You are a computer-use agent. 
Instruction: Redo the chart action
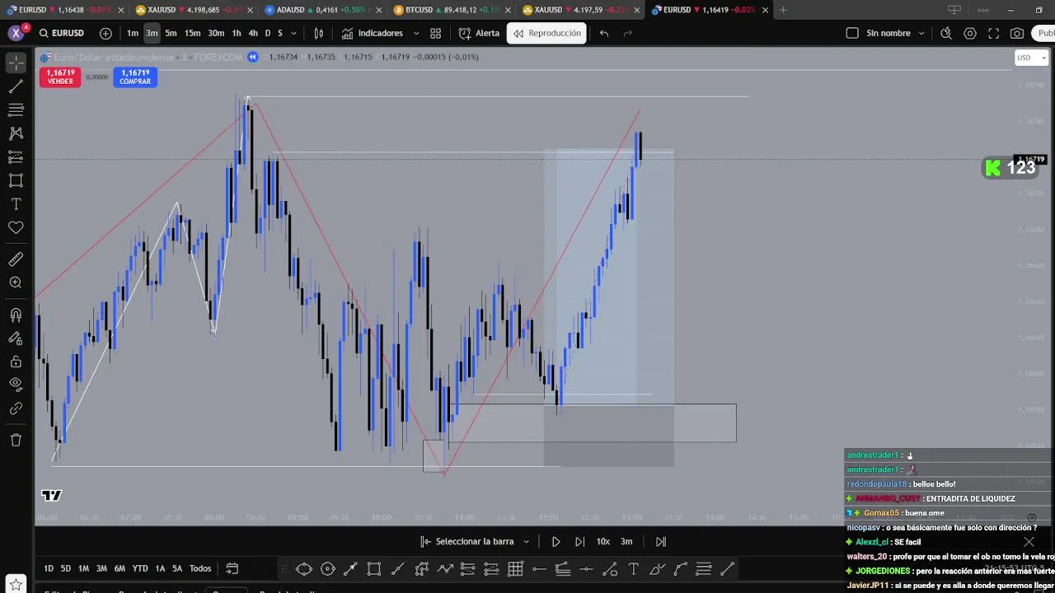tap(628, 33)
